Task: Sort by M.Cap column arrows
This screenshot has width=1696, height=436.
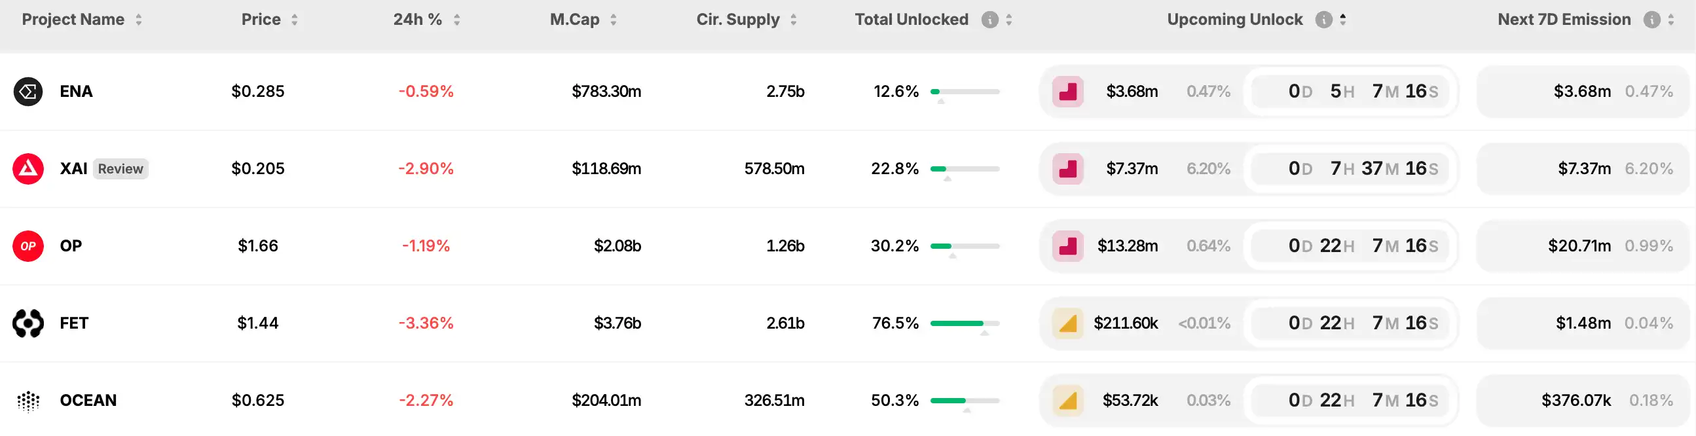Action: (x=613, y=20)
